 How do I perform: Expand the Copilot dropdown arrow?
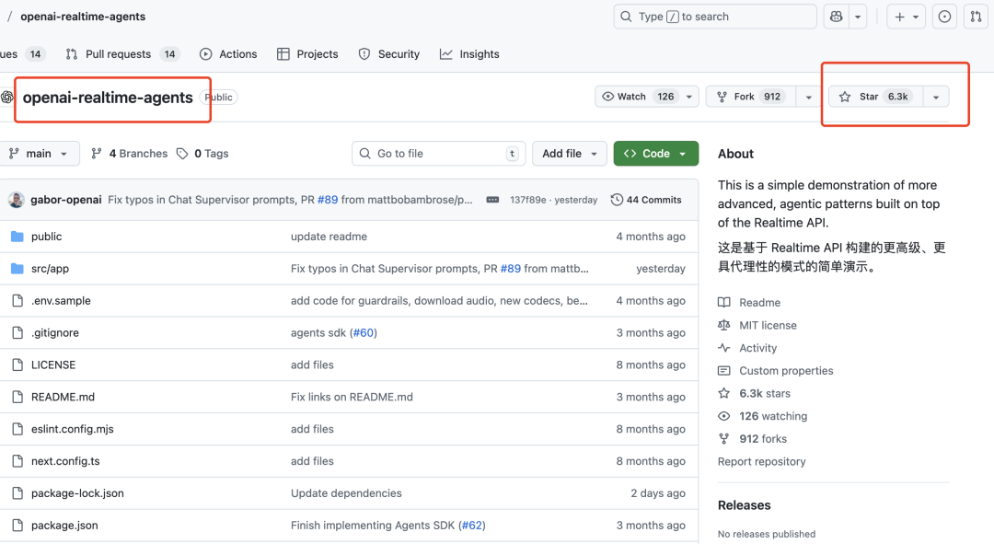tap(858, 17)
